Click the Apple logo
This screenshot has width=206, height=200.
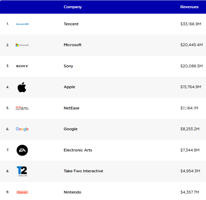coord(22,87)
